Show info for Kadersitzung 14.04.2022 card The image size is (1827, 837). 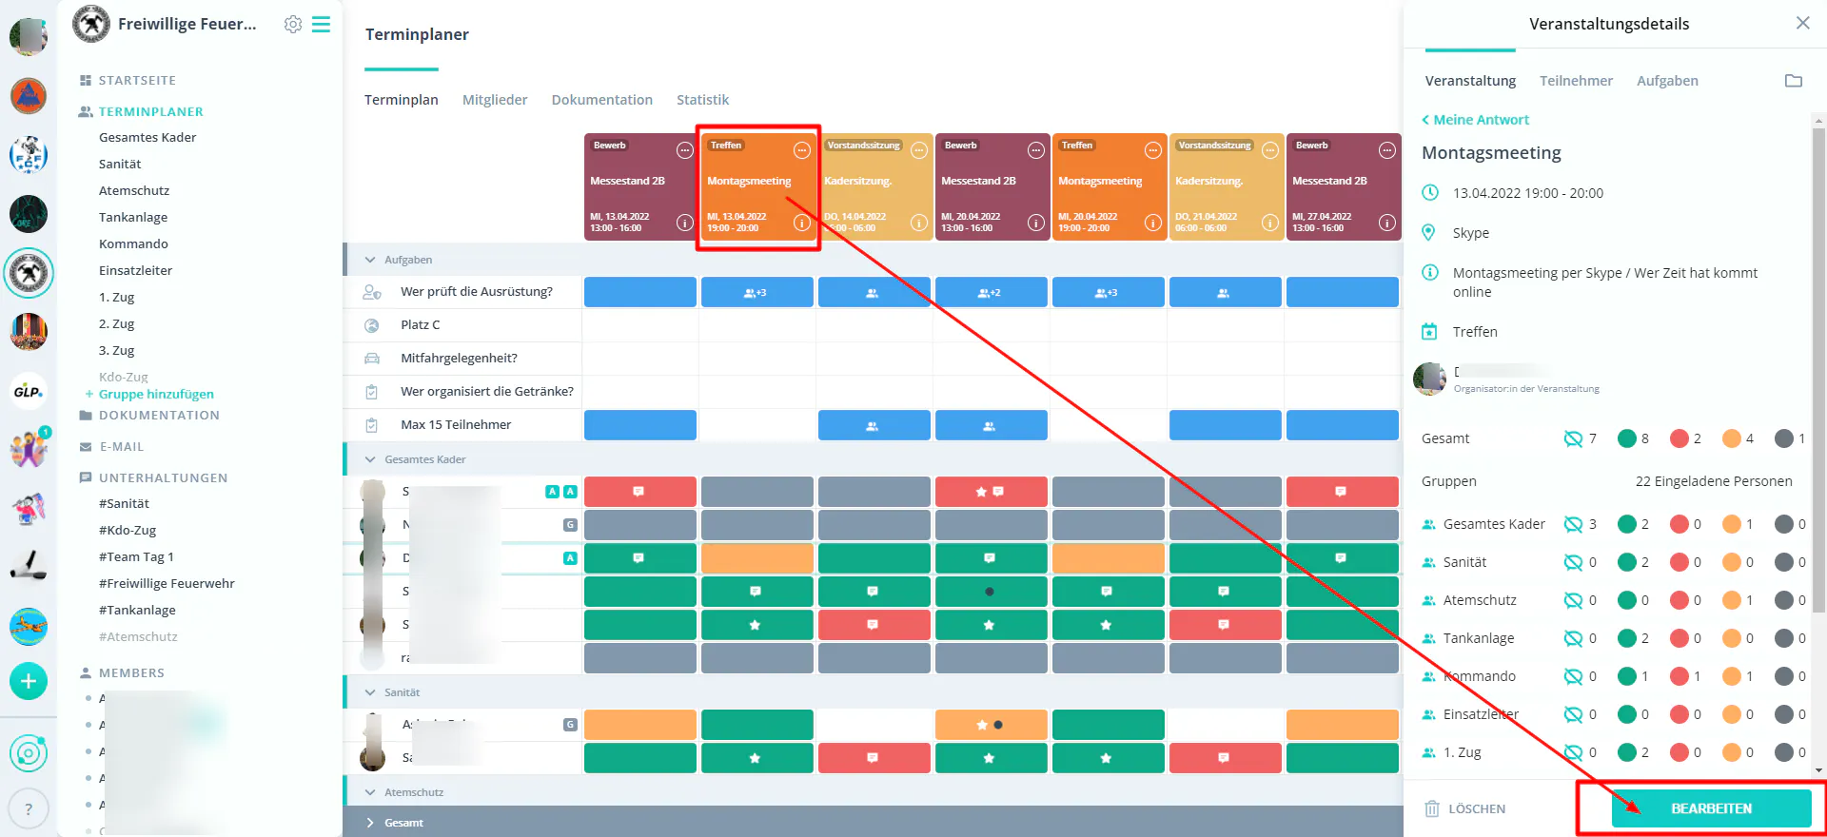[918, 223]
